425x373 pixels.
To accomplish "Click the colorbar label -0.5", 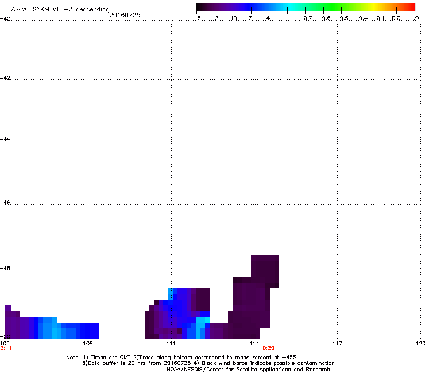I will pyautogui.click(x=342, y=18).
